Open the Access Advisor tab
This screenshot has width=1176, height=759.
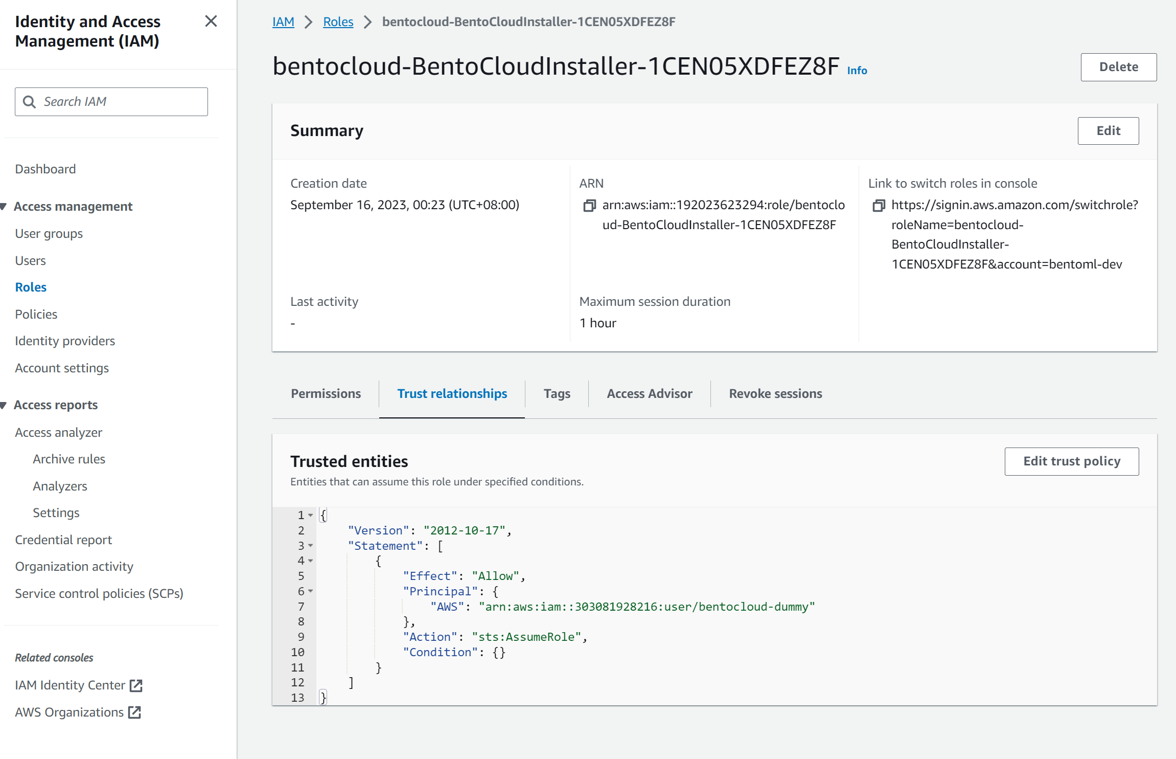pyautogui.click(x=649, y=394)
